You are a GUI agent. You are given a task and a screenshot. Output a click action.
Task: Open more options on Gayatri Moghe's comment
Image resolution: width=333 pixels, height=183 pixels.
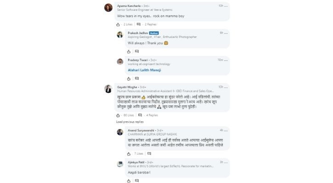[226, 87]
